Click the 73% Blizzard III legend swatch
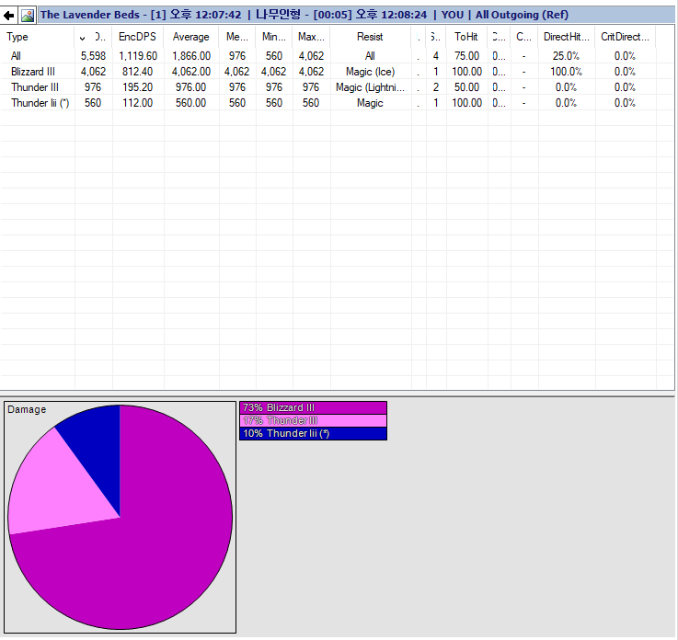Viewport: 678px width, 640px height. 313,407
